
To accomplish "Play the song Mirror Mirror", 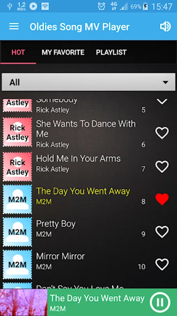I will tap(60, 256).
